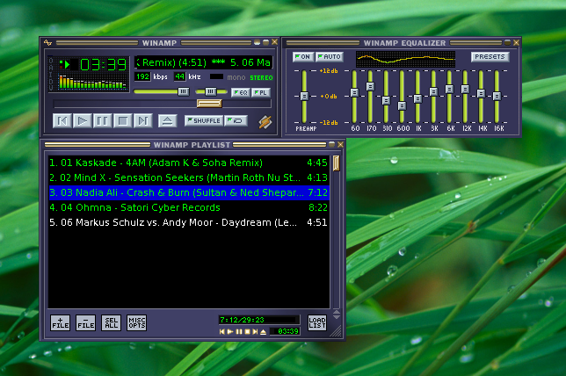566x376 pixels.
Task: Select playlist track Kaskade - 4AM
Action: click(188, 163)
